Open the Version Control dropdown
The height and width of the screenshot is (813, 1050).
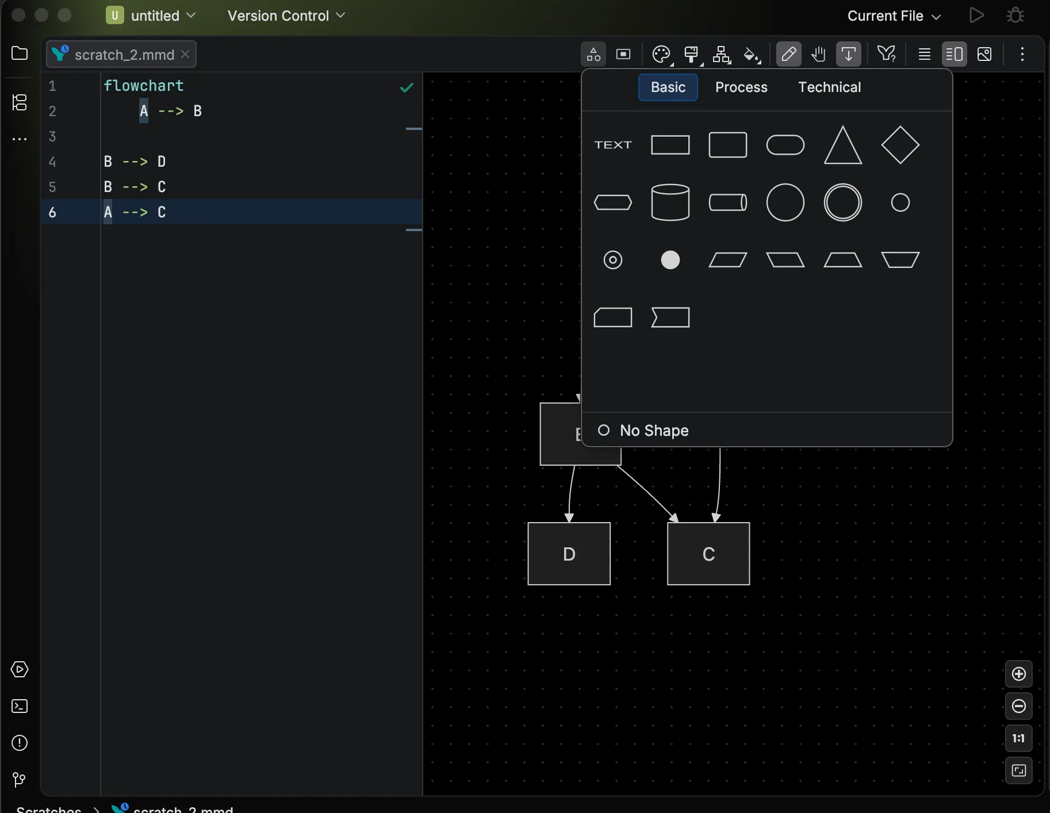tap(286, 16)
